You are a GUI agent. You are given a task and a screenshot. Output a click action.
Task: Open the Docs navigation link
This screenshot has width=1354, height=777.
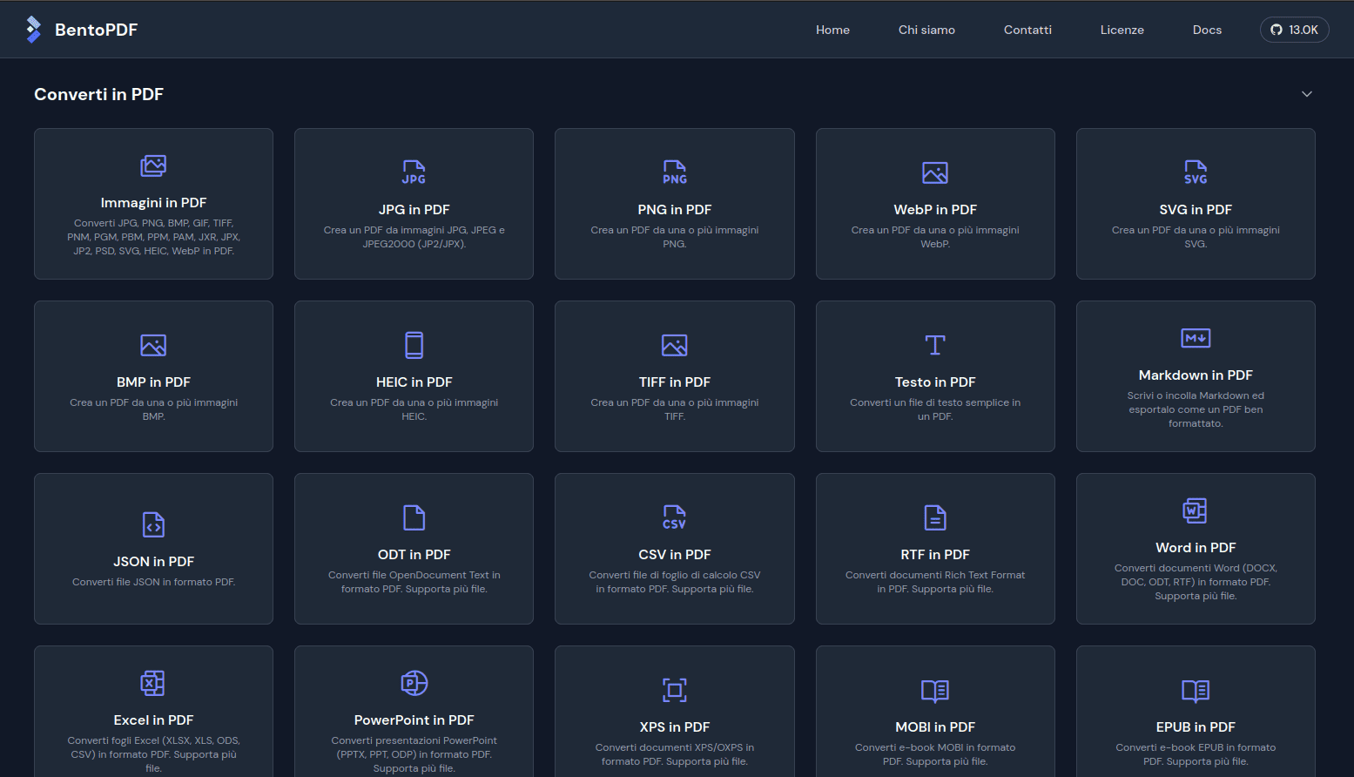(1207, 30)
